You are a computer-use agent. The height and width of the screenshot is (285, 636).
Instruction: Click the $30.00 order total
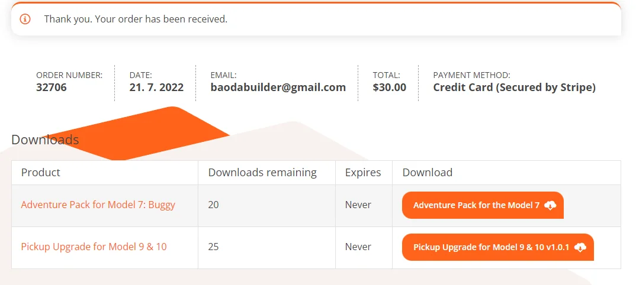coord(389,88)
